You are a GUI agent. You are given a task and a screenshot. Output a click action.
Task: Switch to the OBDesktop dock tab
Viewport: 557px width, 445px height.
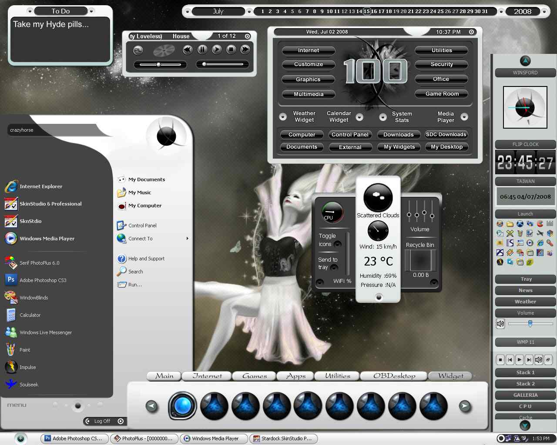coord(394,376)
